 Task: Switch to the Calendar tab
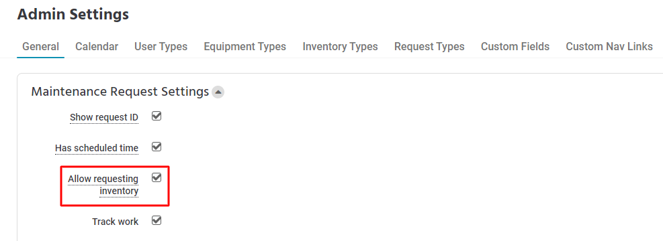(x=97, y=46)
